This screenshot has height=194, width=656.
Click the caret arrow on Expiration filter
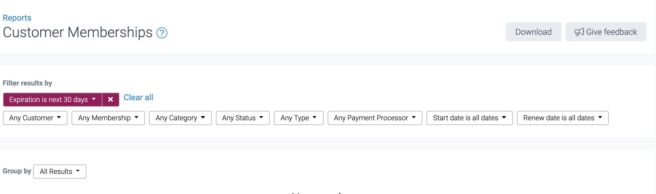[94, 99]
